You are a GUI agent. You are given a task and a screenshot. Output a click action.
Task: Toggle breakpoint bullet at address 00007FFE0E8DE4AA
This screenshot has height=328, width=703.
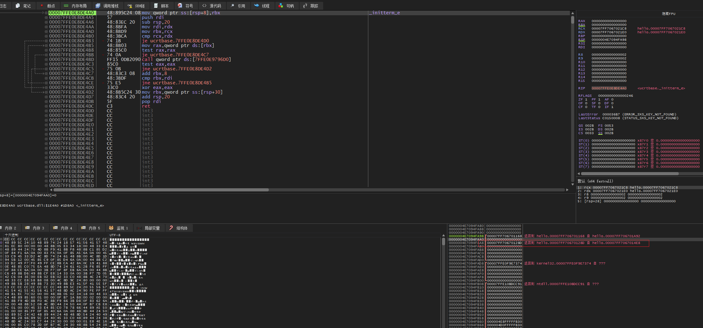(46, 27)
